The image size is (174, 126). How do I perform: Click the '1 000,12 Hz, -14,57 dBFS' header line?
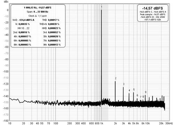tap(38, 8)
